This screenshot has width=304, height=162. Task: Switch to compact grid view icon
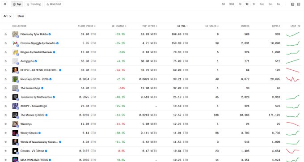(299, 4)
